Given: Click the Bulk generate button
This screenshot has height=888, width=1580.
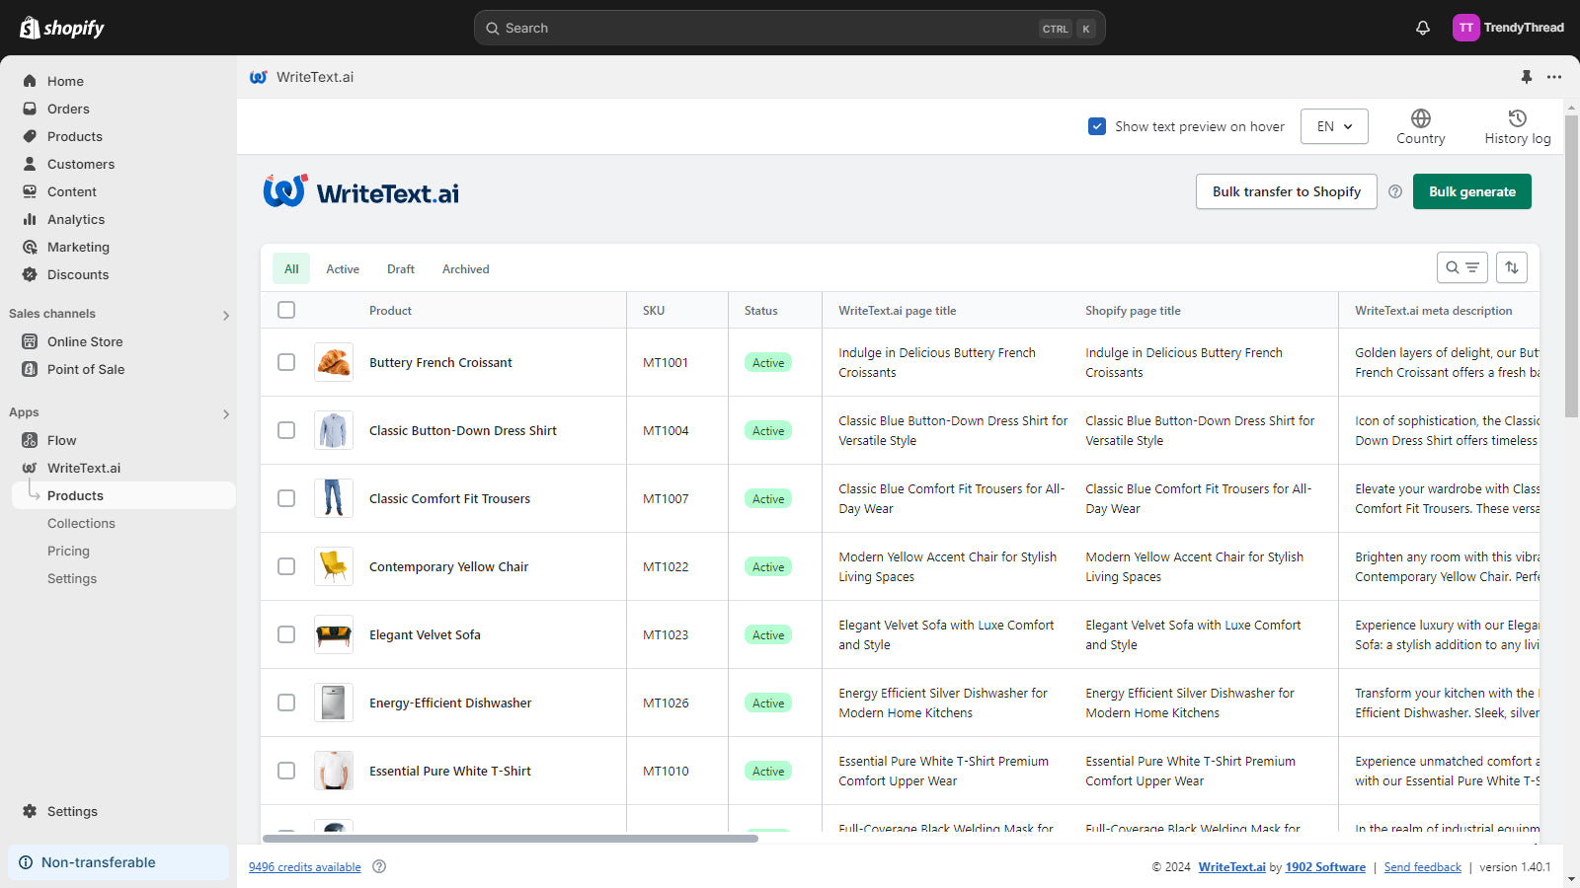Looking at the screenshot, I should (x=1472, y=191).
